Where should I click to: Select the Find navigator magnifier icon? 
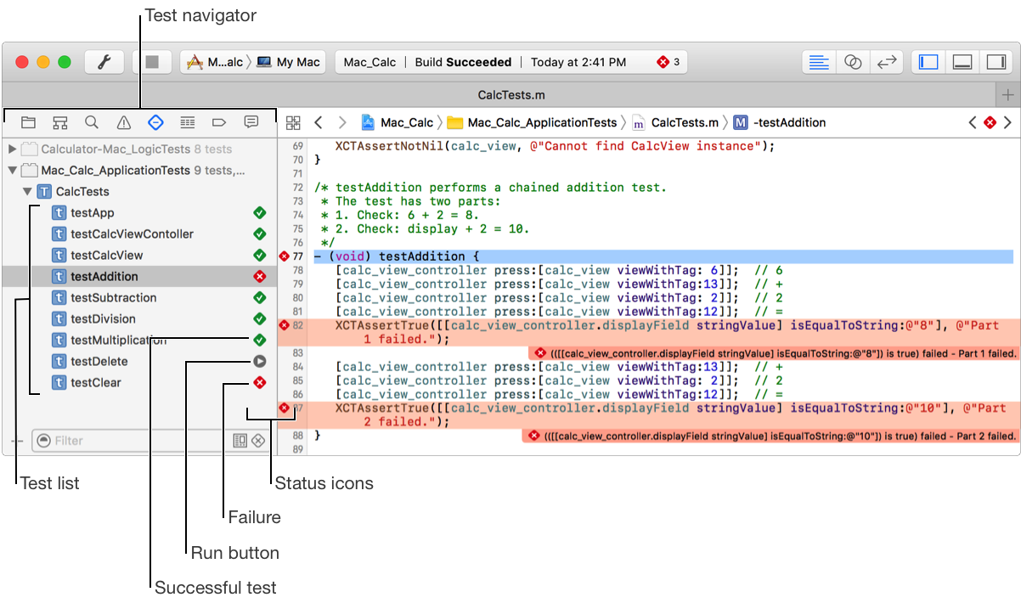coord(92,122)
